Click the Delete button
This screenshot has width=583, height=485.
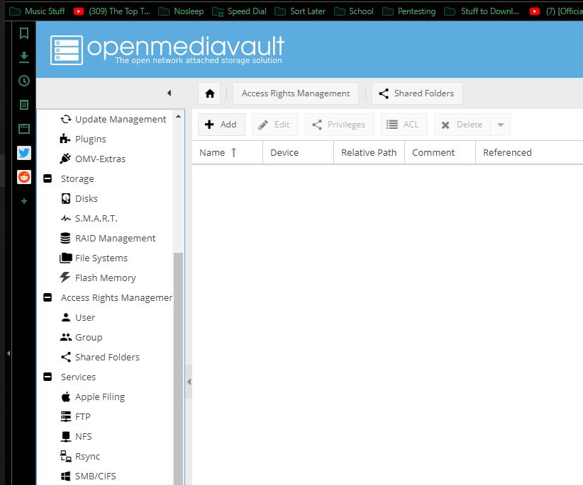point(462,125)
